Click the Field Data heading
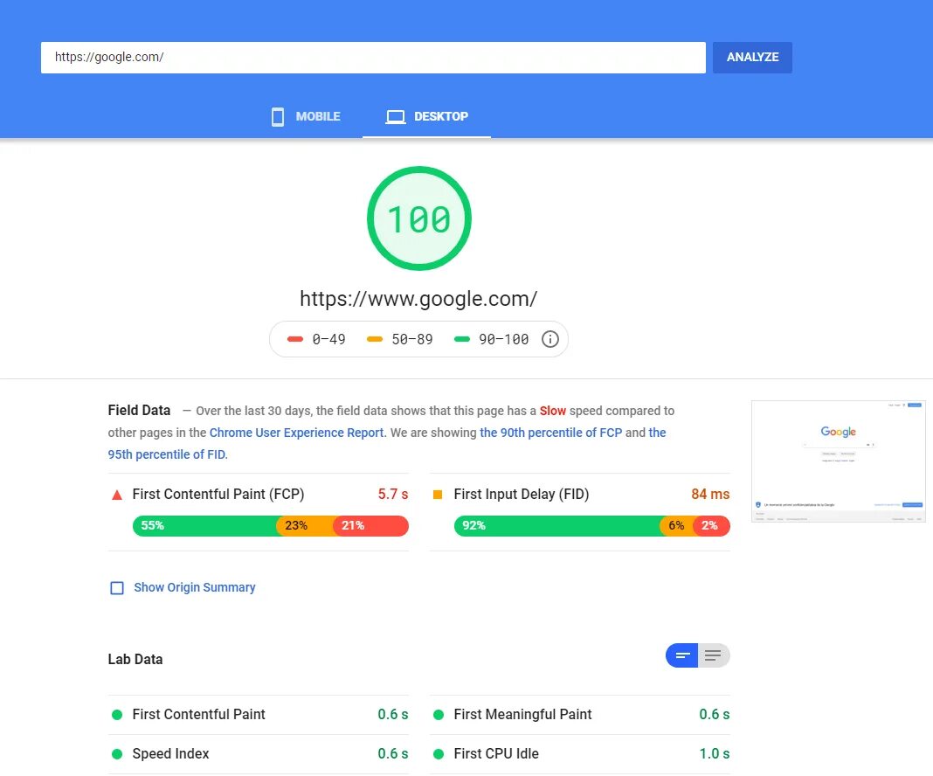Image resolution: width=933 pixels, height=776 pixels. coord(139,410)
